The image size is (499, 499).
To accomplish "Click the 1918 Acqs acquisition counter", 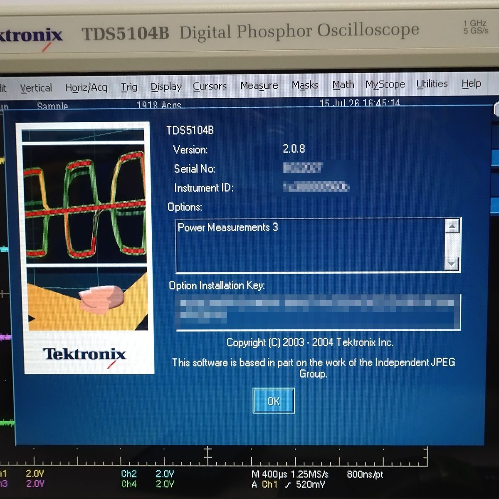I will tap(159, 105).
